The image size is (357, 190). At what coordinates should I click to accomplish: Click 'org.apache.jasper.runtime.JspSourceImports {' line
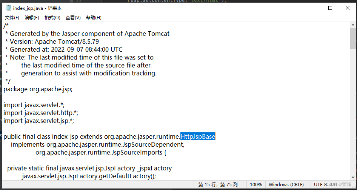101,152
